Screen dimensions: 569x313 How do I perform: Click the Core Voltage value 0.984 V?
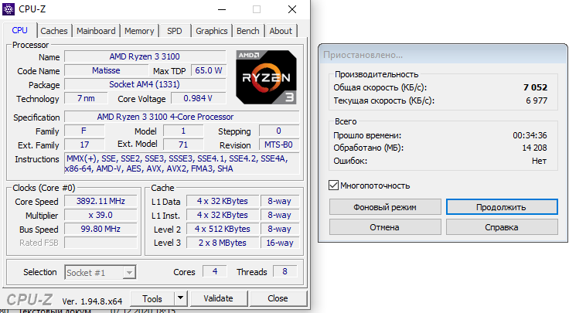click(x=198, y=98)
